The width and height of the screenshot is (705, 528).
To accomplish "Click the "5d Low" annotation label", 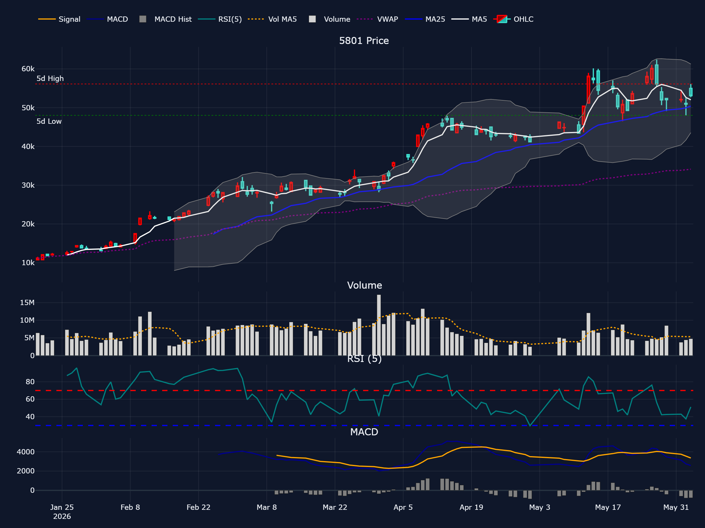I will click(x=49, y=121).
